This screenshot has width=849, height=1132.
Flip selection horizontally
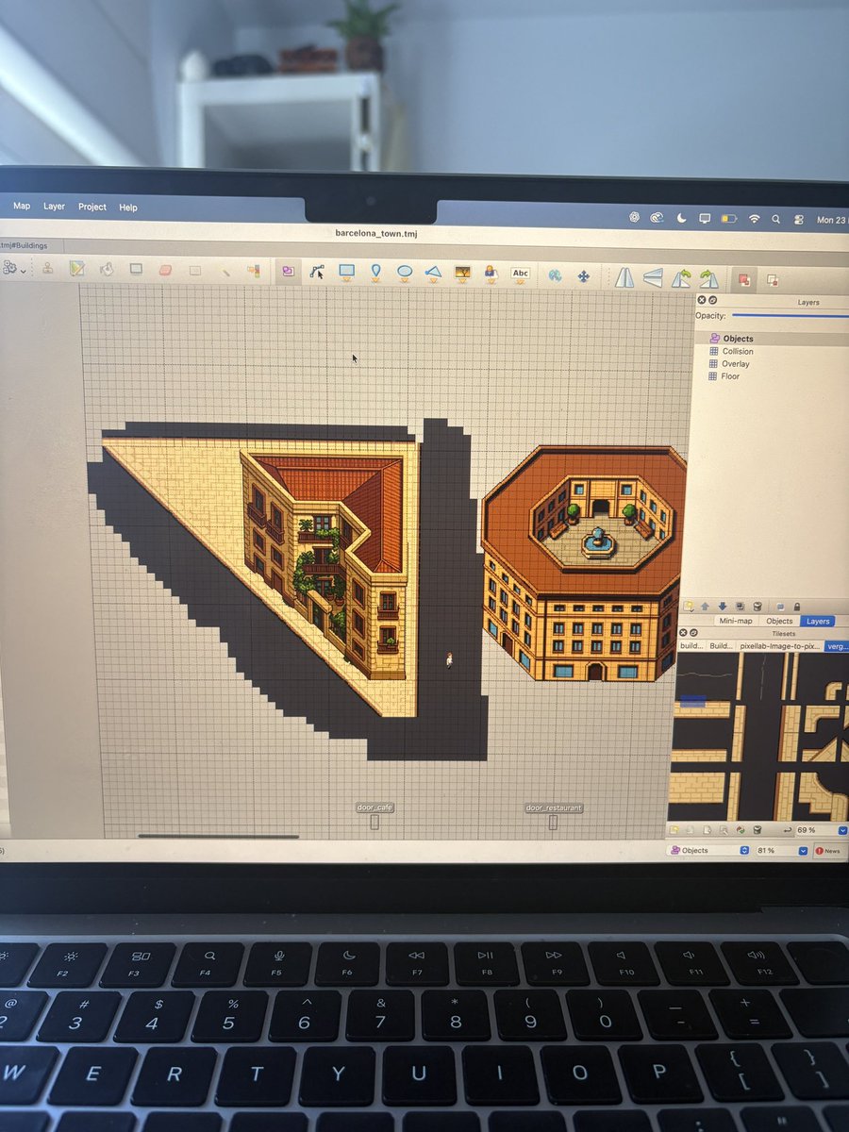[624, 277]
